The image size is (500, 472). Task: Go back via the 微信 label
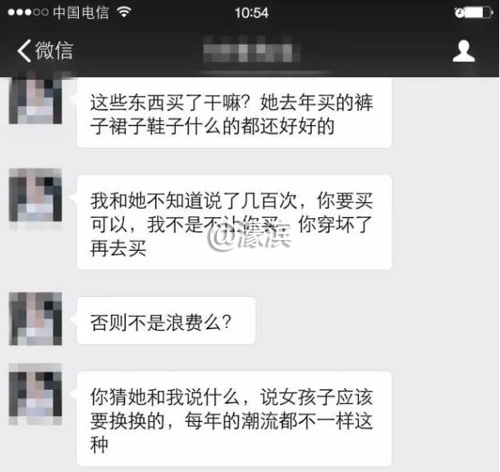click(54, 50)
